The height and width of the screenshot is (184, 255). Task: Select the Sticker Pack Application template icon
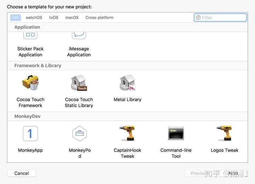click(30, 35)
